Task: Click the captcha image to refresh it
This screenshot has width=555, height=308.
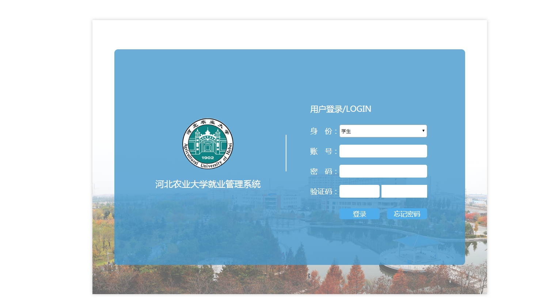Action: click(404, 191)
